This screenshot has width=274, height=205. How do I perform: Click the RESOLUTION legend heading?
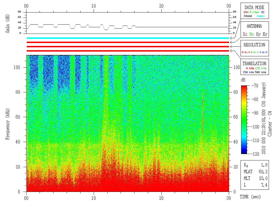pos(254,45)
